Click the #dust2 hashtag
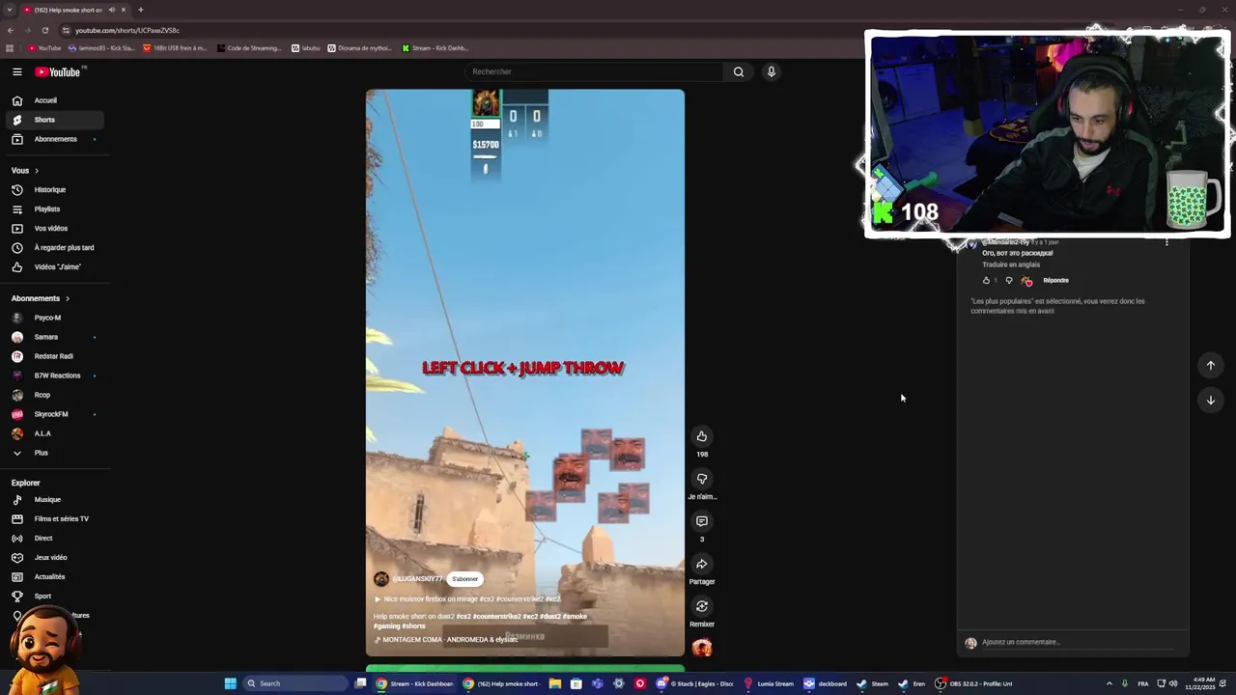This screenshot has width=1236, height=695. 549,616
